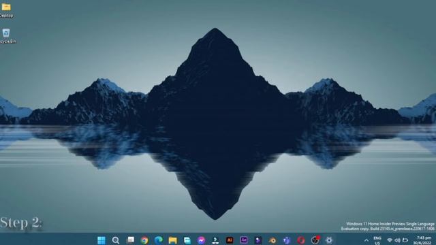
Task: Open the Windows Start menu
Action: [x=102, y=240]
